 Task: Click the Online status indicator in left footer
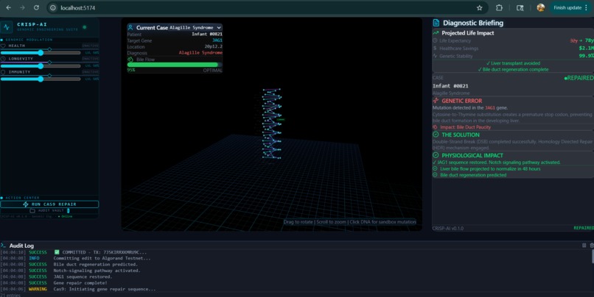[65, 217]
